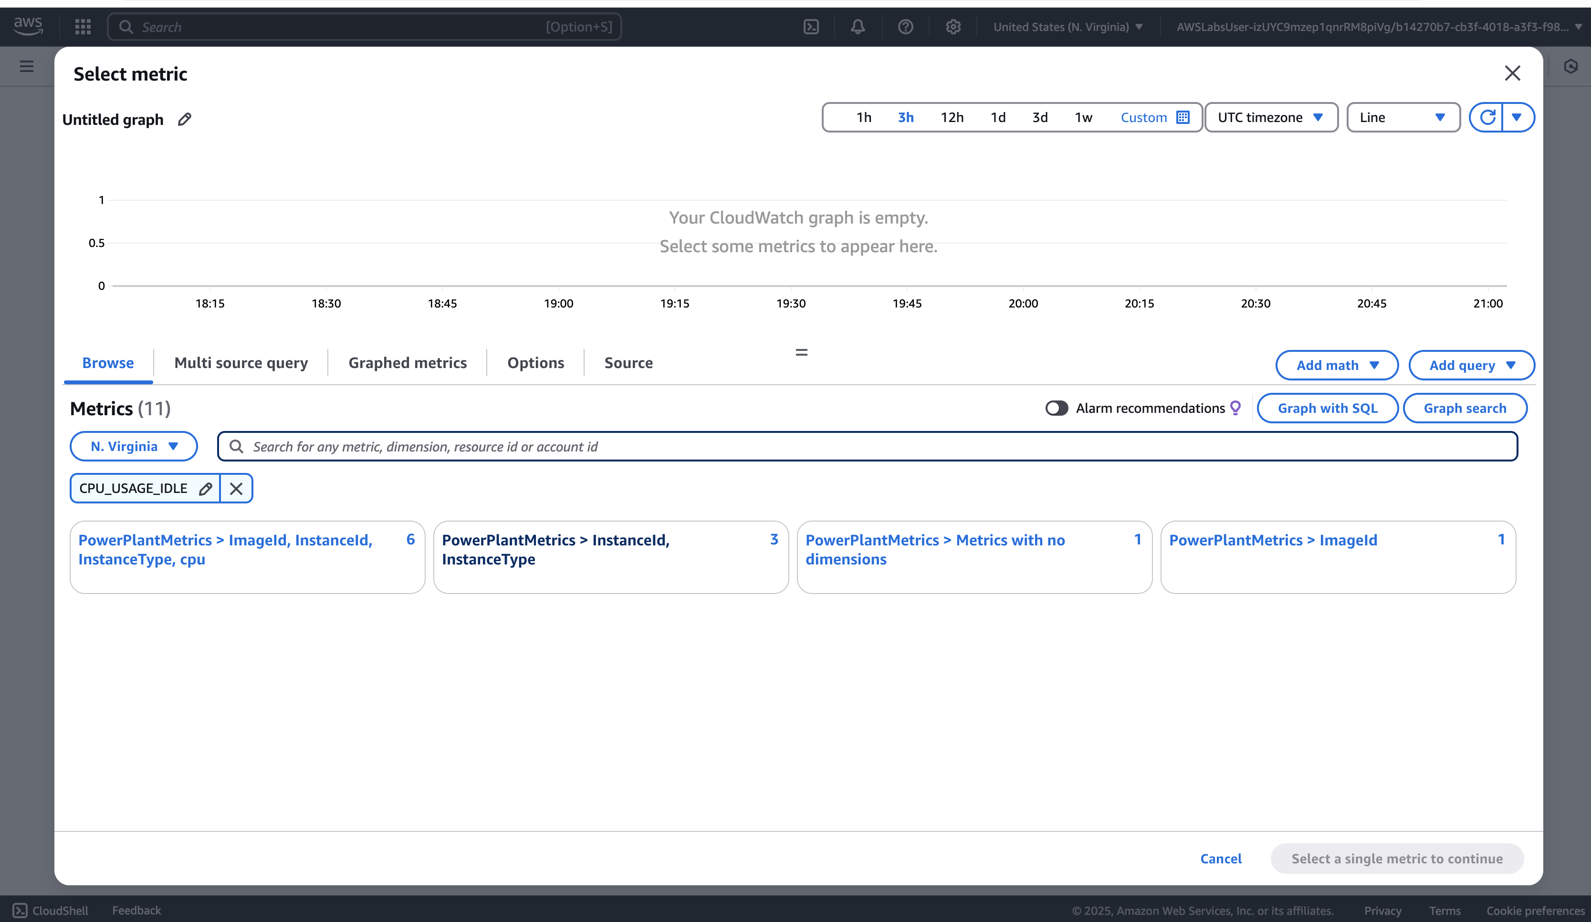The height and width of the screenshot is (922, 1591).
Task: Open the Line graph type dropdown
Action: [x=1403, y=117]
